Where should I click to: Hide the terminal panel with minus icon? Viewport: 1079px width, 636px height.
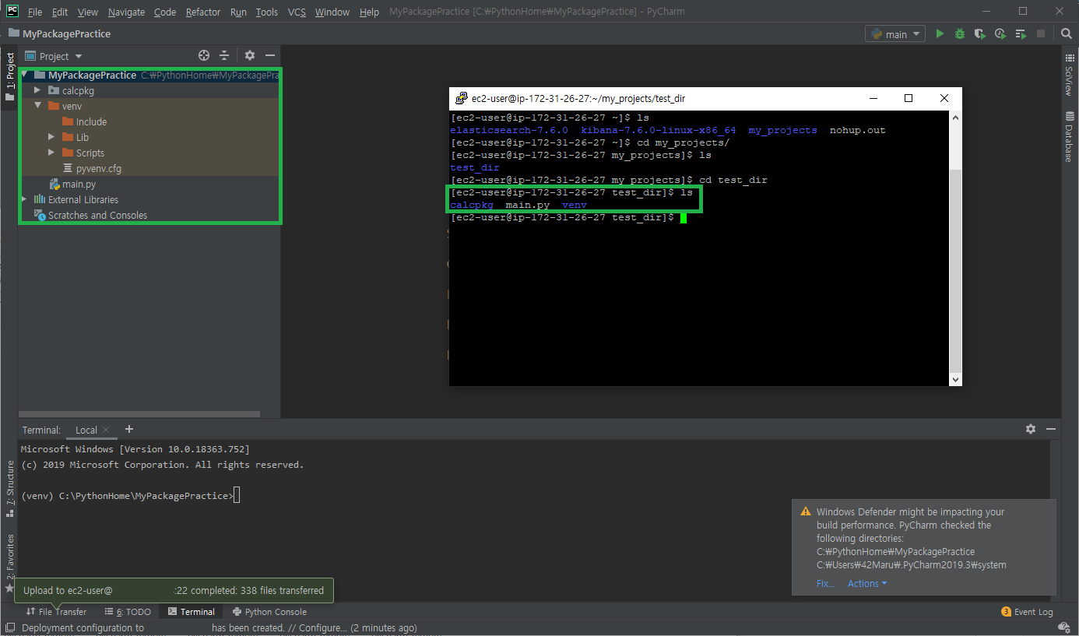(x=1051, y=429)
